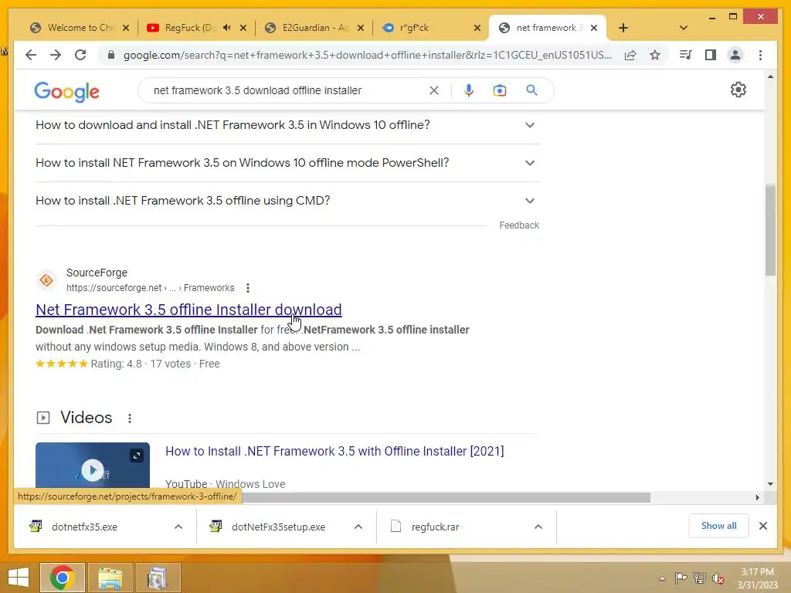This screenshot has height=593, width=791.
Task: Open options for dotnetfx35.exe download
Action: (x=178, y=527)
